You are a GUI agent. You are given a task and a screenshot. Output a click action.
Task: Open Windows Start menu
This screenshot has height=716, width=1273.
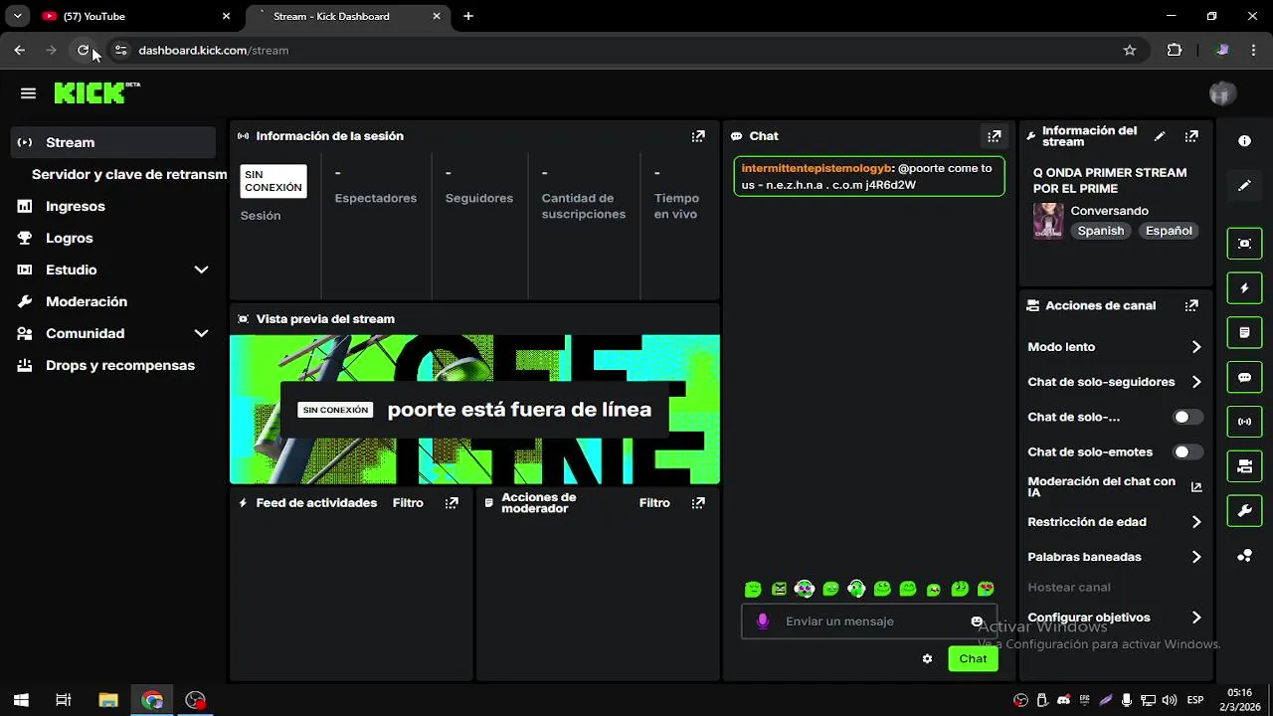coord(20,700)
